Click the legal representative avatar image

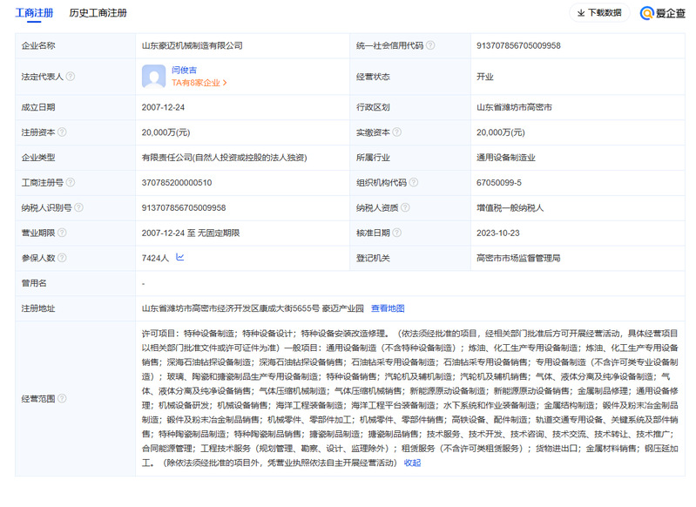[153, 77]
